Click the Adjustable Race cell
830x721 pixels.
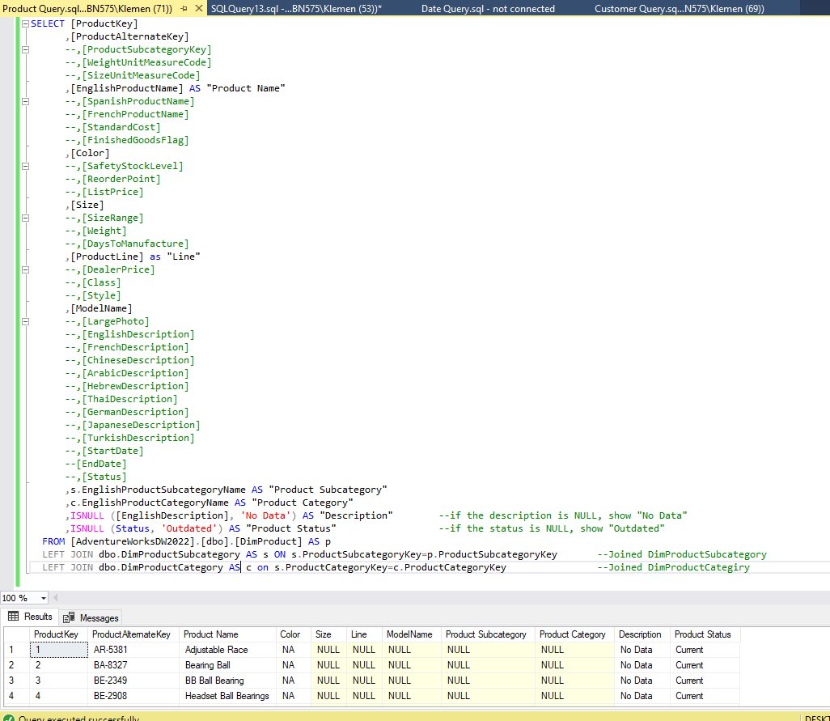click(227, 650)
